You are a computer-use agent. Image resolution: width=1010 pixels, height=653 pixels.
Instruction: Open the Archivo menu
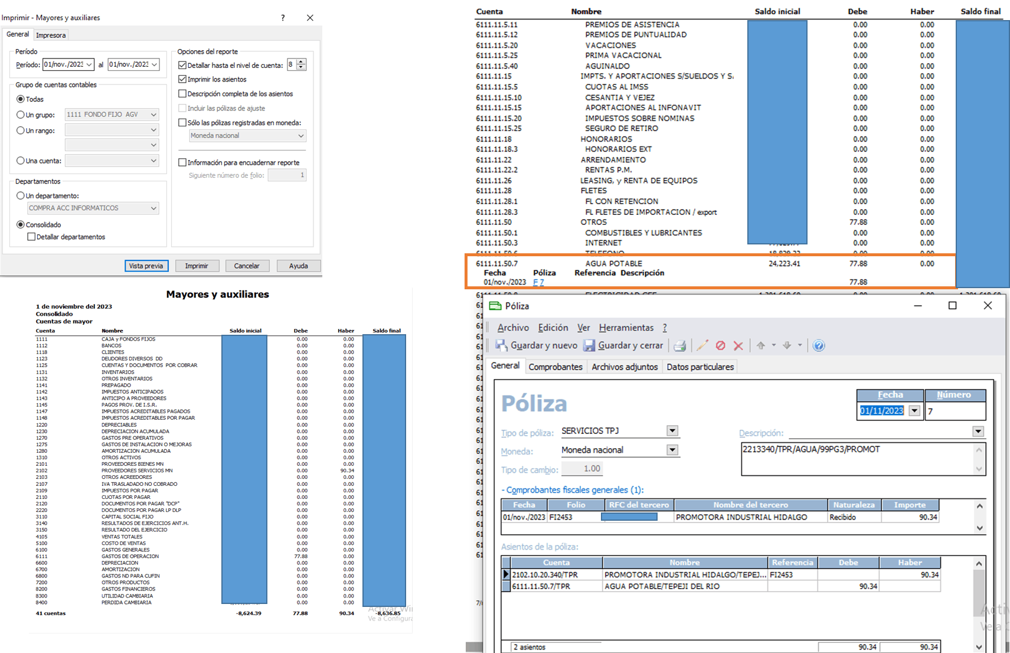[x=513, y=328]
